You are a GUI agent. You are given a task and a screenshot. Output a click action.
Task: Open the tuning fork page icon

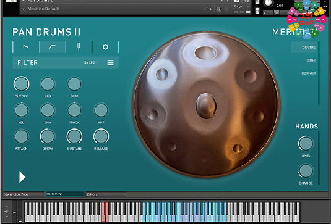tap(79, 47)
